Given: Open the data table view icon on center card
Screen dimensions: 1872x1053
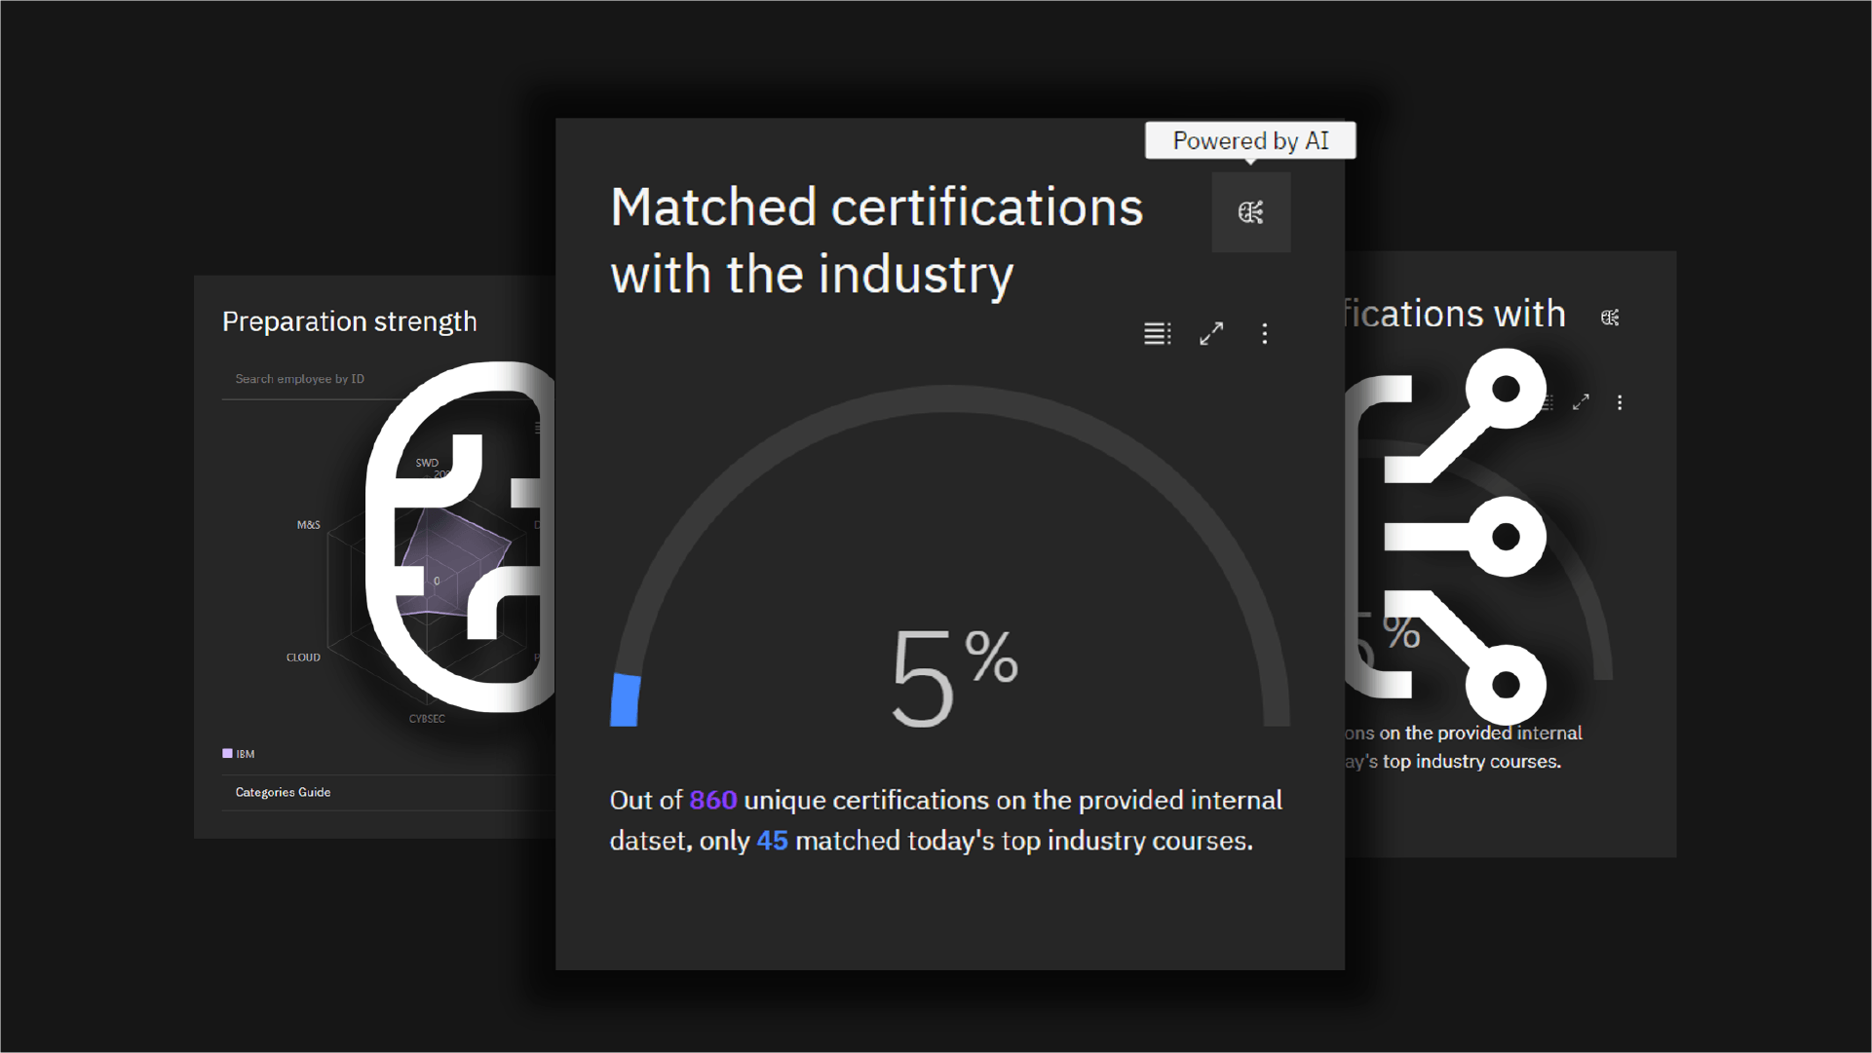Looking at the screenshot, I should [1157, 334].
